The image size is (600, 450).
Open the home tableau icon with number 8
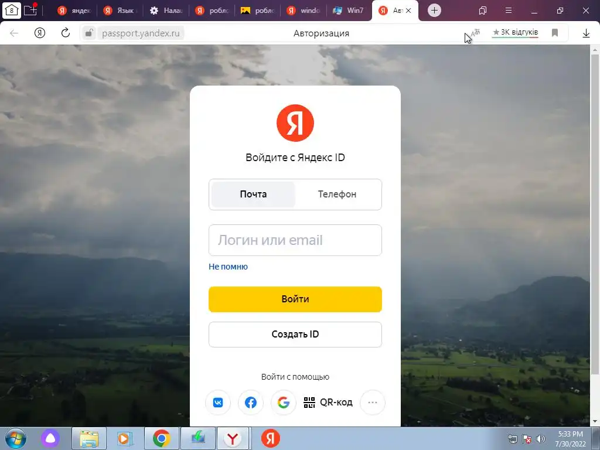[x=12, y=11]
